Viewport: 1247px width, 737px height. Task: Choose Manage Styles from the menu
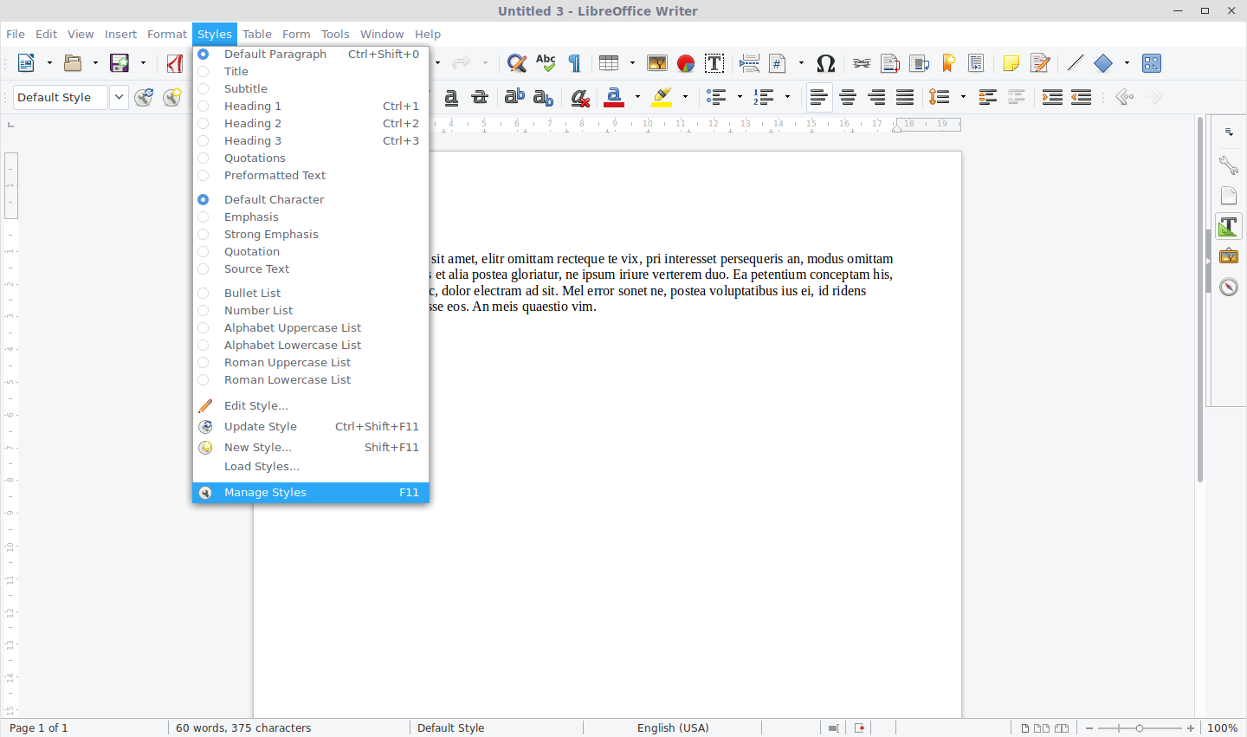pos(265,492)
